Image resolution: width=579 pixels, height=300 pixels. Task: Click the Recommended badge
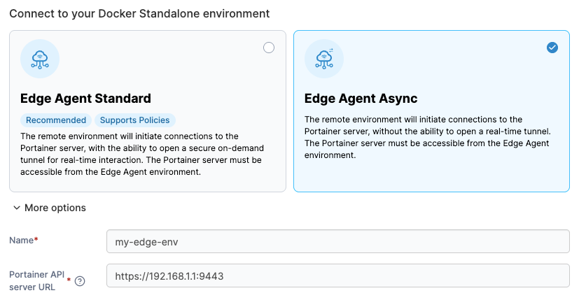pos(56,120)
